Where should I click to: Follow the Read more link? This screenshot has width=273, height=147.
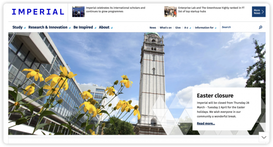tap(206, 123)
